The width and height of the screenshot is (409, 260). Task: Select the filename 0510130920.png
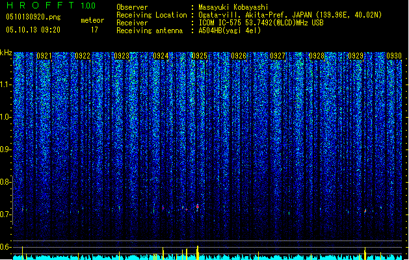(33, 17)
